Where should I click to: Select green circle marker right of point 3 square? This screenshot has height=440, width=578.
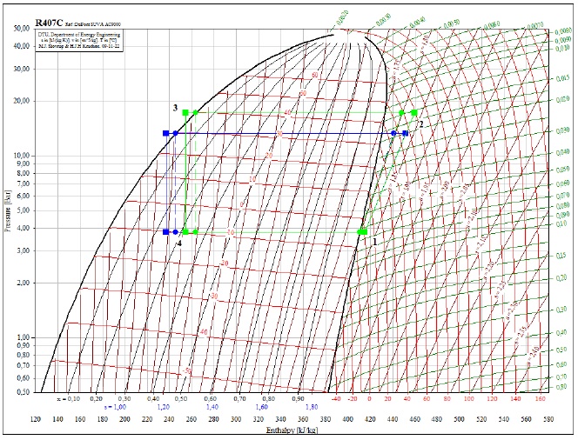[195, 112]
